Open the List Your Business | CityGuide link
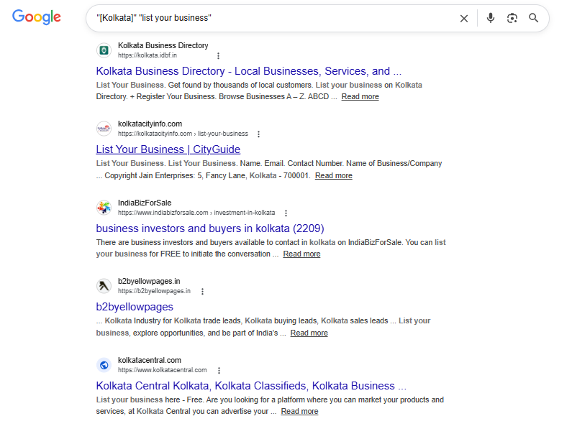 click(x=168, y=149)
